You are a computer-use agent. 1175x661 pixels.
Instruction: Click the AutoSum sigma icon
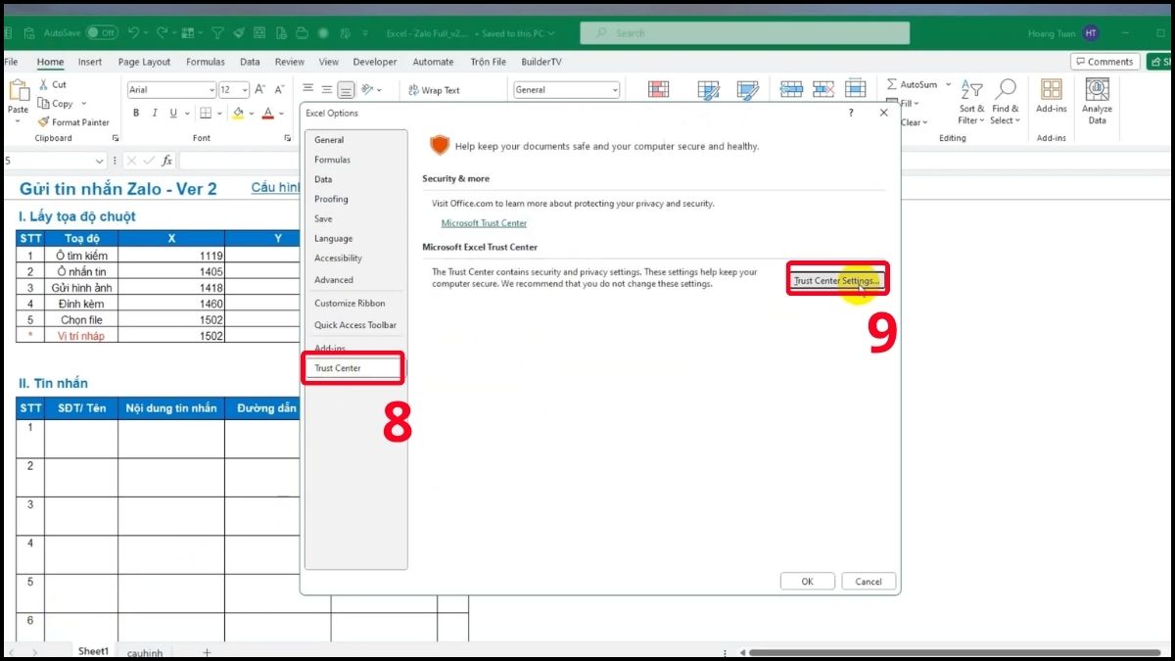tap(892, 85)
